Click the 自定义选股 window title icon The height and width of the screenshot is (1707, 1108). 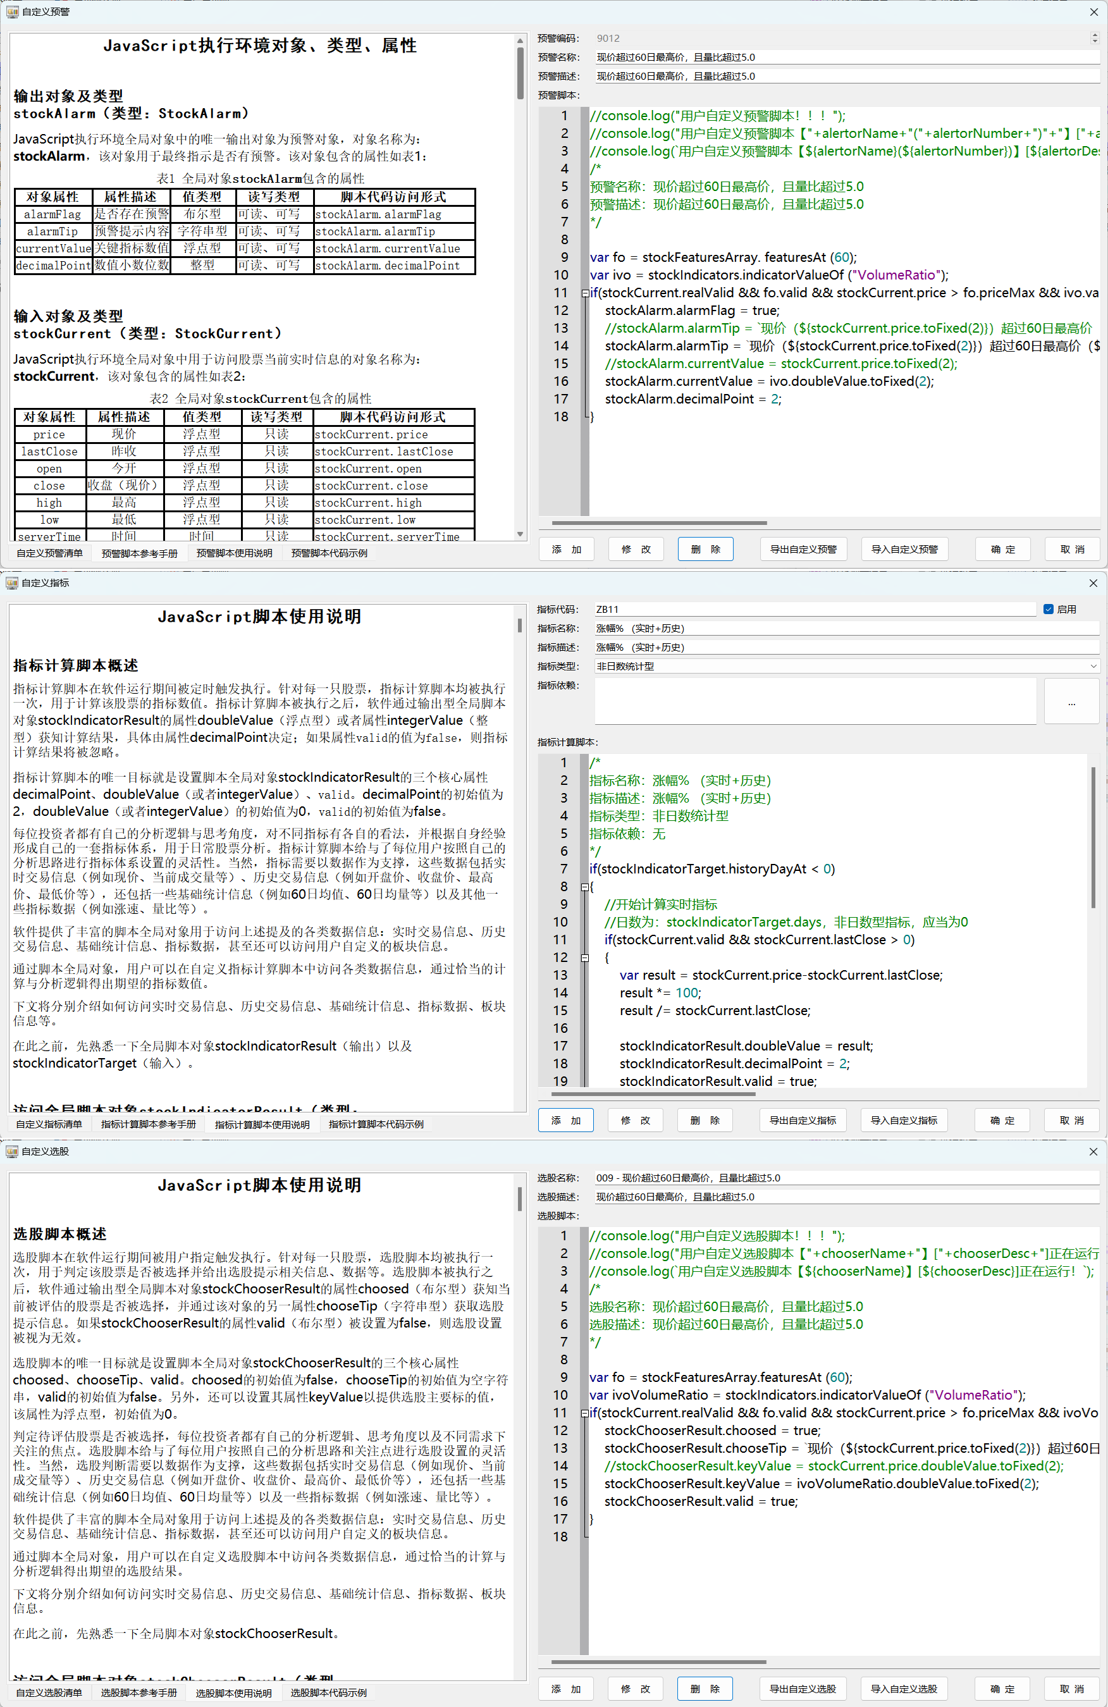(11, 1151)
